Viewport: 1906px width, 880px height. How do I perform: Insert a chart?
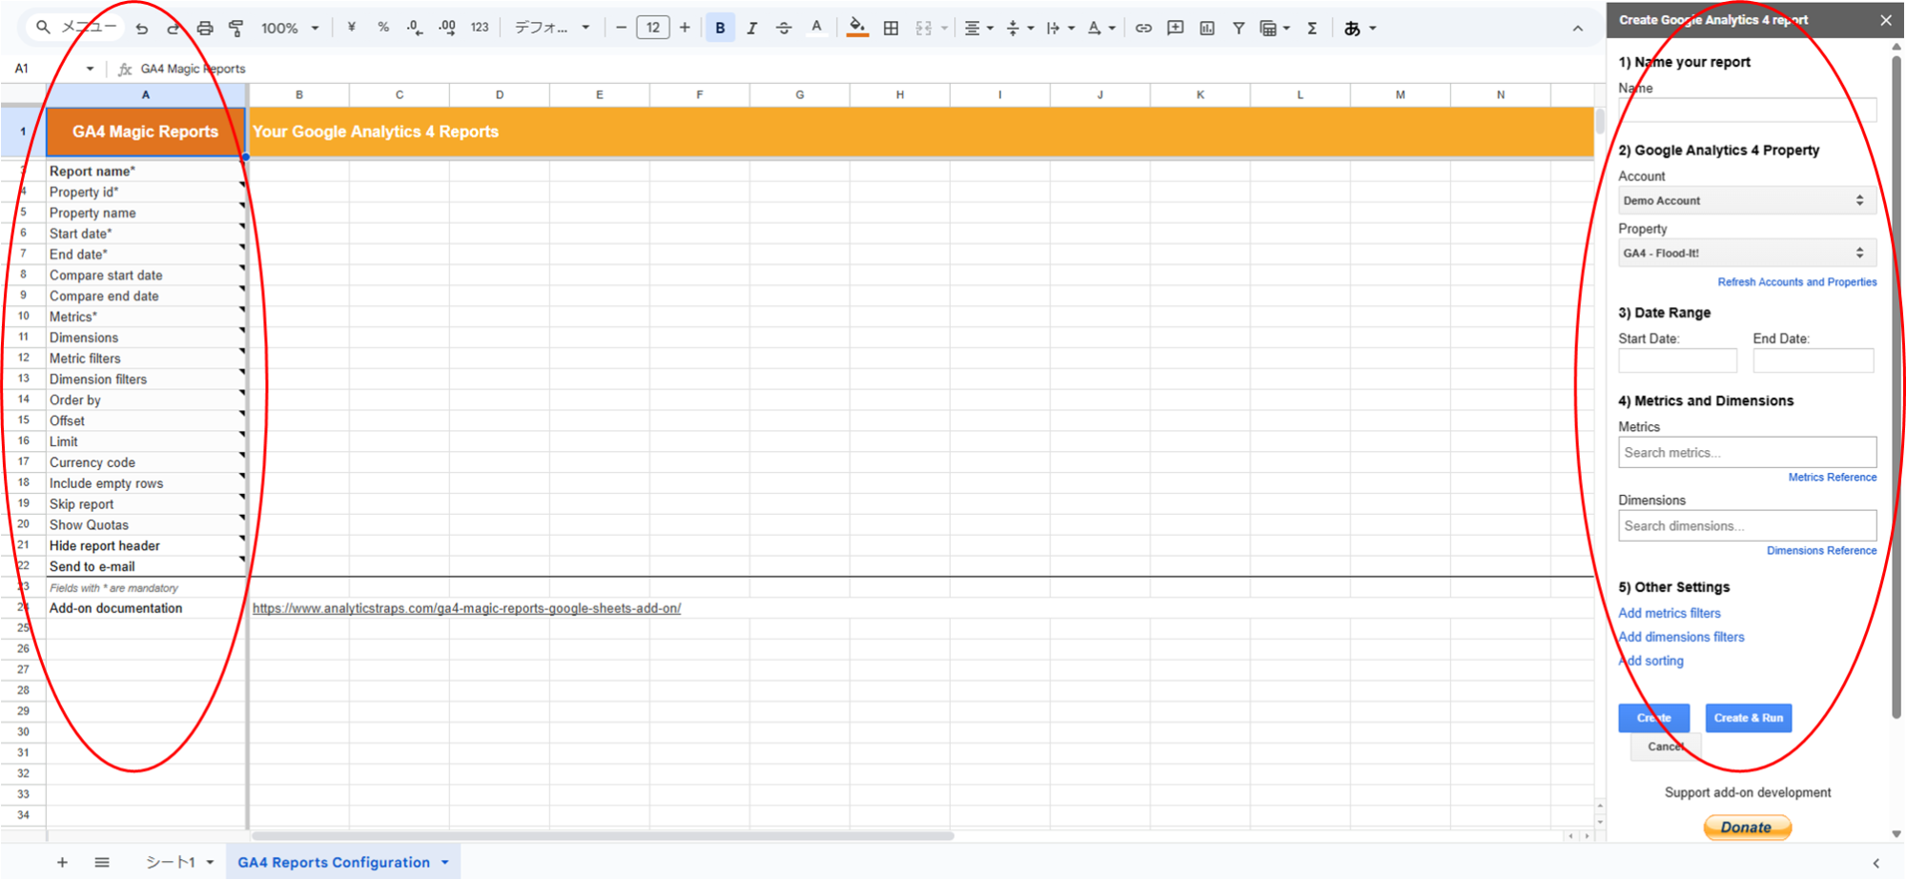click(x=1207, y=28)
